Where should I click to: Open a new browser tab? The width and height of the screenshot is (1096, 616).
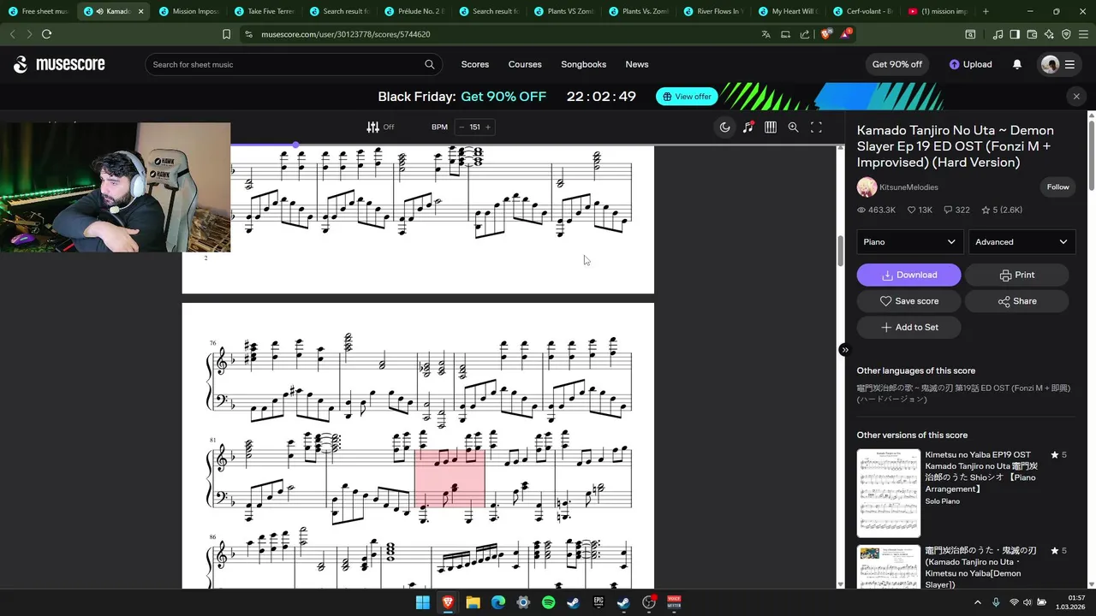[986, 11]
